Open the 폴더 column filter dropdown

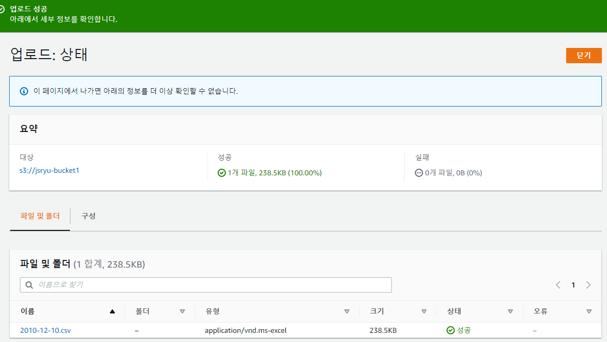click(x=183, y=311)
